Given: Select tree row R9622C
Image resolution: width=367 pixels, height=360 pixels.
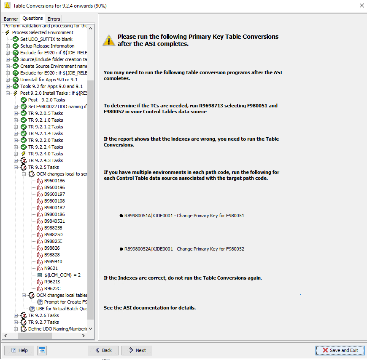Looking at the screenshot, I should [x=52, y=289].
